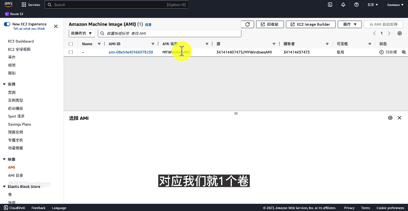Open EC2 Image Builder

pyautogui.click(x=311, y=25)
